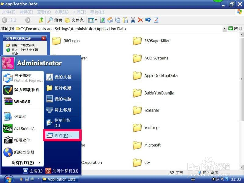Click the Home toolbar icon

(x=110, y=20)
